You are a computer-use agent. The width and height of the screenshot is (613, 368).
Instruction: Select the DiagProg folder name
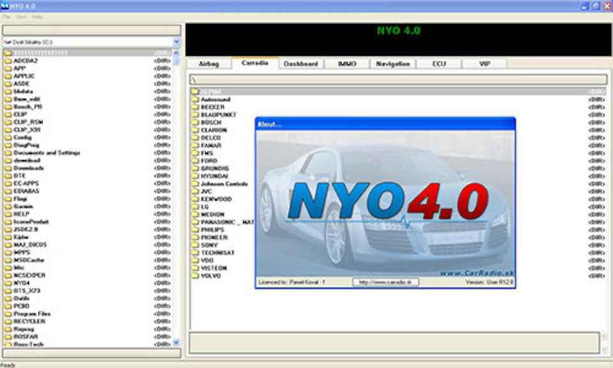point(26,145)
